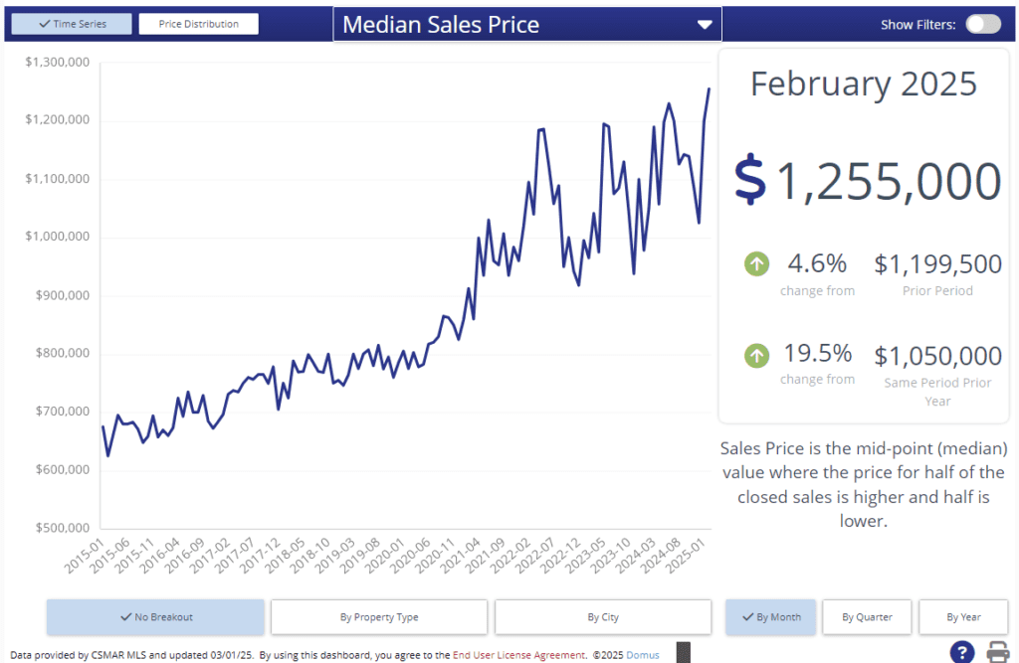Click the $1,255,000 median price value

click(867, 181)
